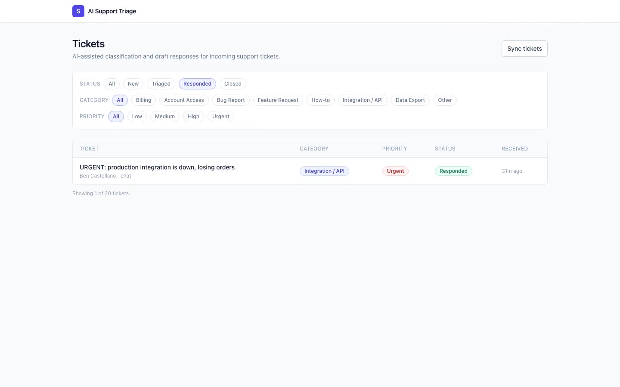Filter status by Triaged

tap(161, 84)
